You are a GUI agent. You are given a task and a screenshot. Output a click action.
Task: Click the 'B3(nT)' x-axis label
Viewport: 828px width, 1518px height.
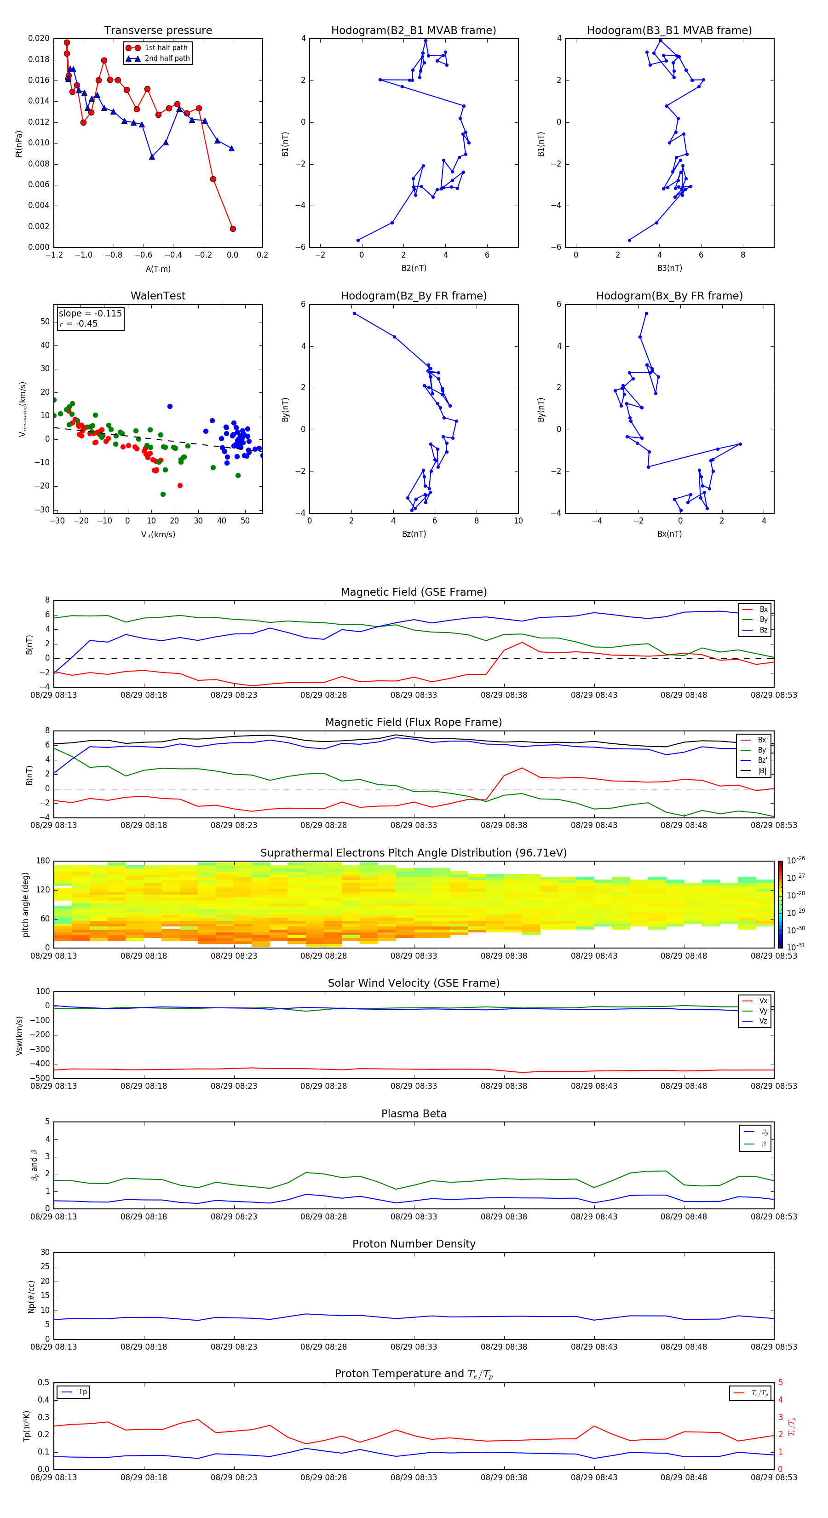coord(669,268)
